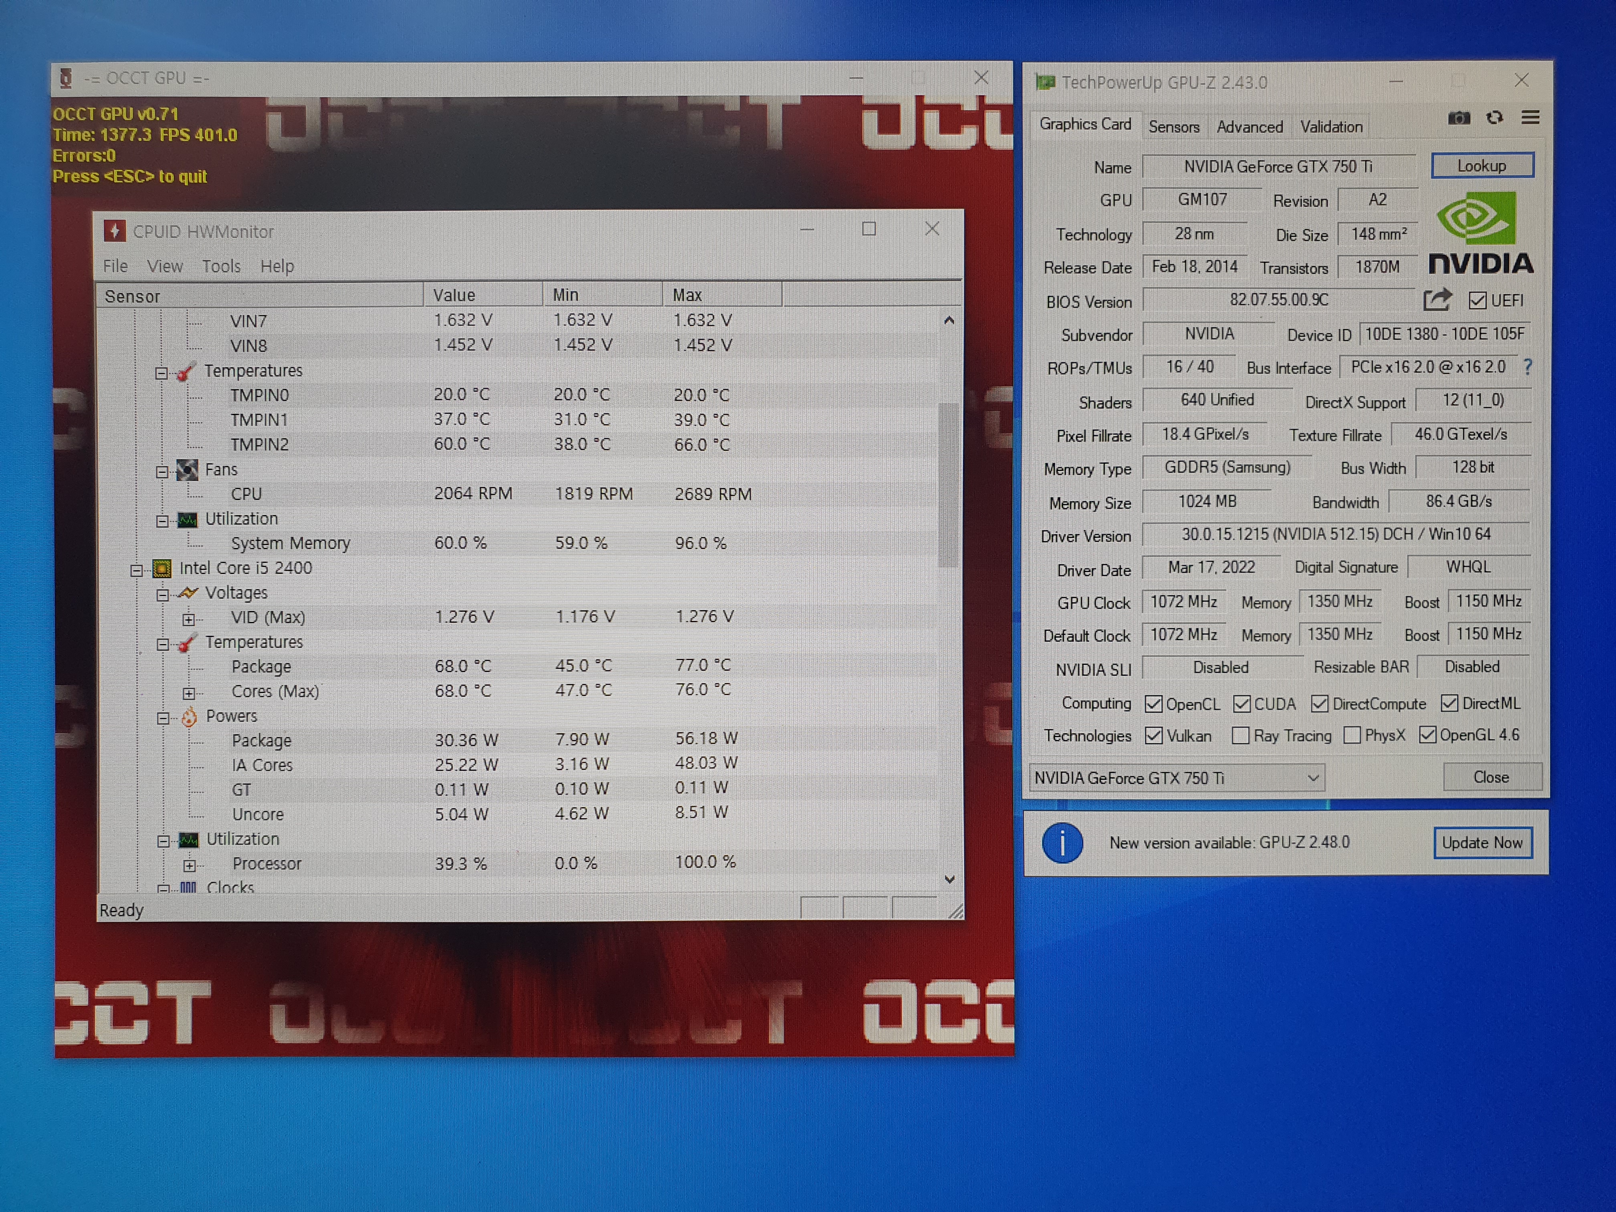The height and width of the screenshot is (1212, 1616).
Task: Toggle the Vulkan checkbox
Action: point(1153,735)
